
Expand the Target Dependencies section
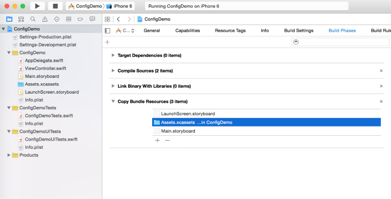coord(113,55)
